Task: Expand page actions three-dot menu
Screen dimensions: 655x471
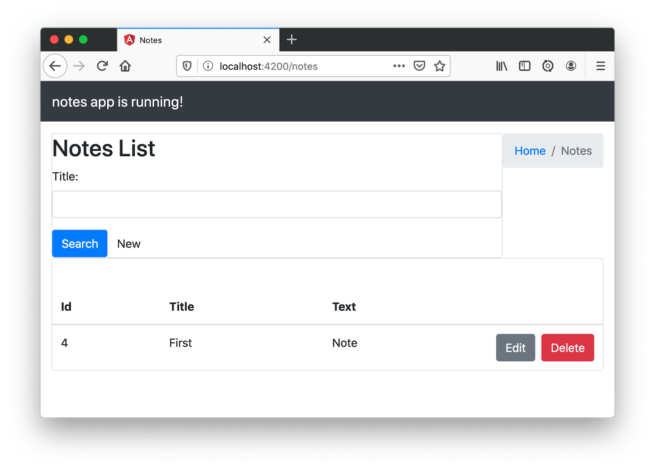Action: (x=399, y=66)
